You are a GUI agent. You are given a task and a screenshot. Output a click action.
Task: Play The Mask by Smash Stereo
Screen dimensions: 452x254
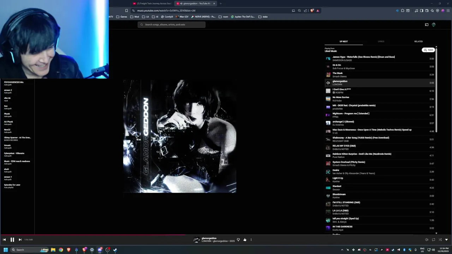click(x=380, y=75)
